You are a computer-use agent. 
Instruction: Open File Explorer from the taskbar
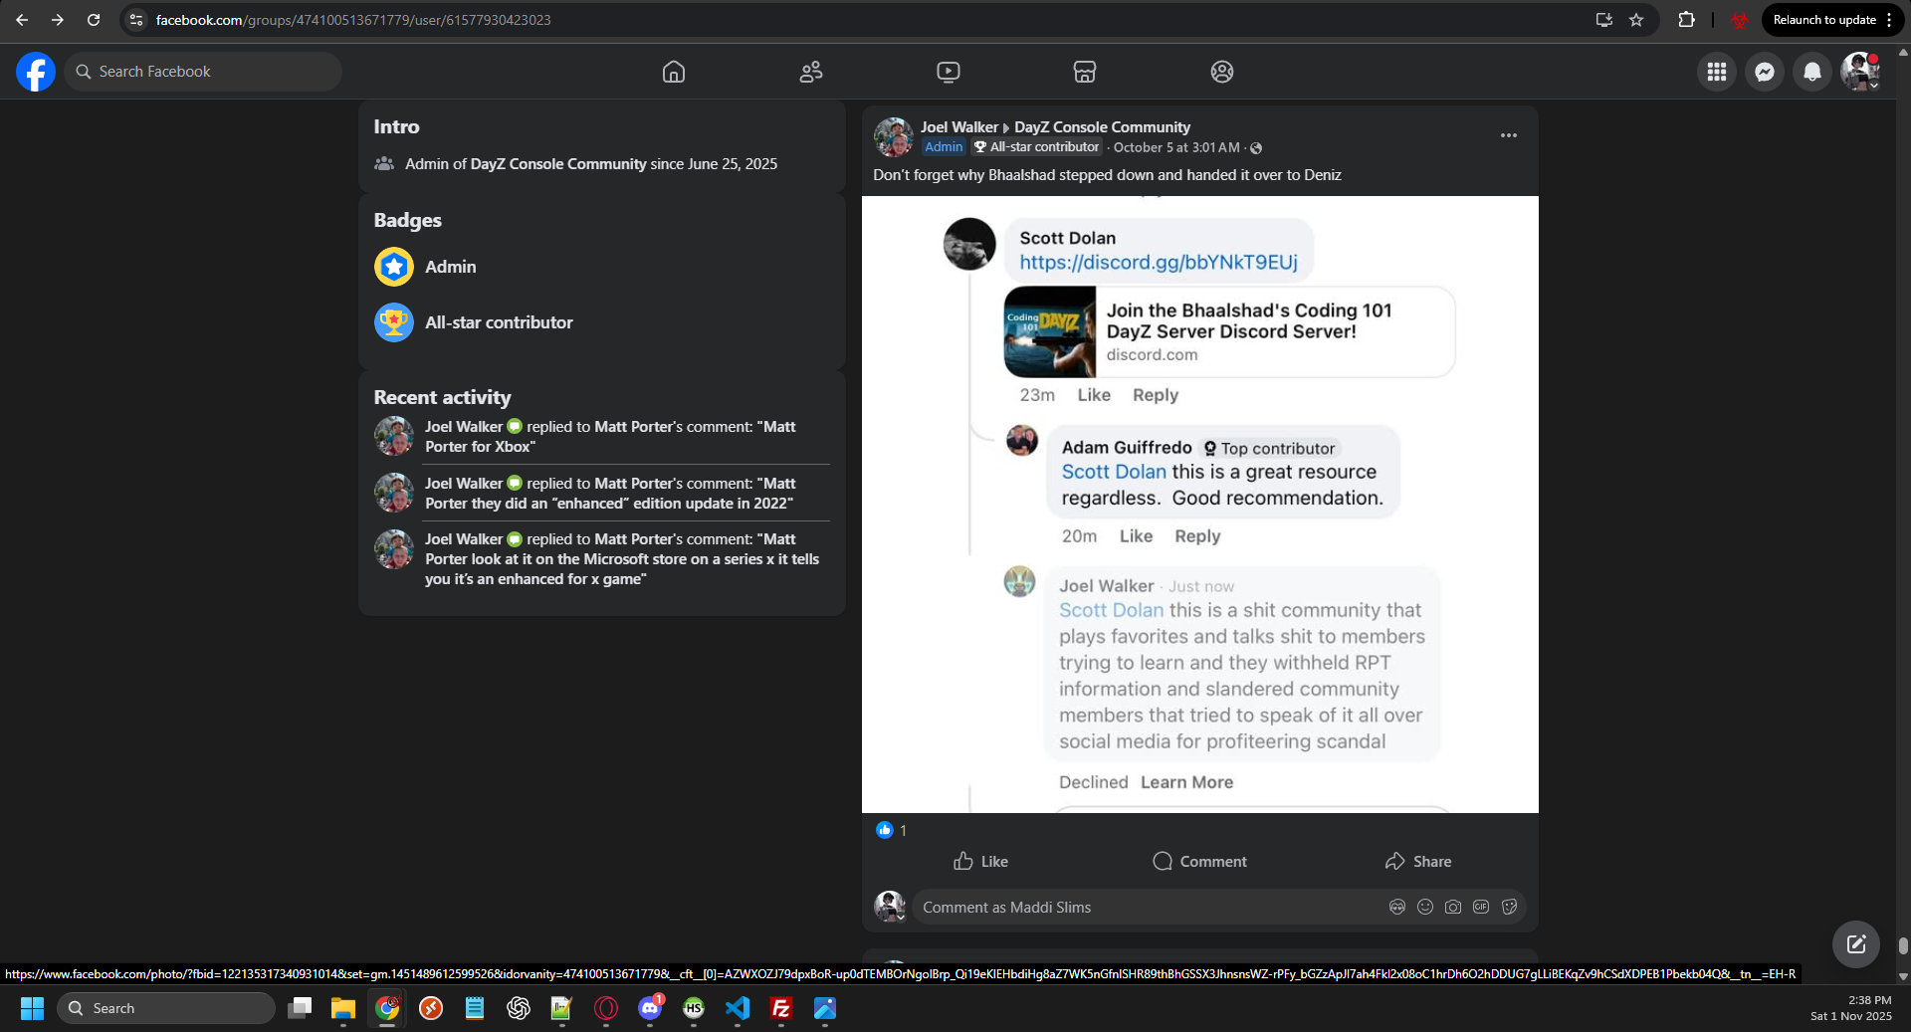pyautogui.click(x=343, y=1008)
